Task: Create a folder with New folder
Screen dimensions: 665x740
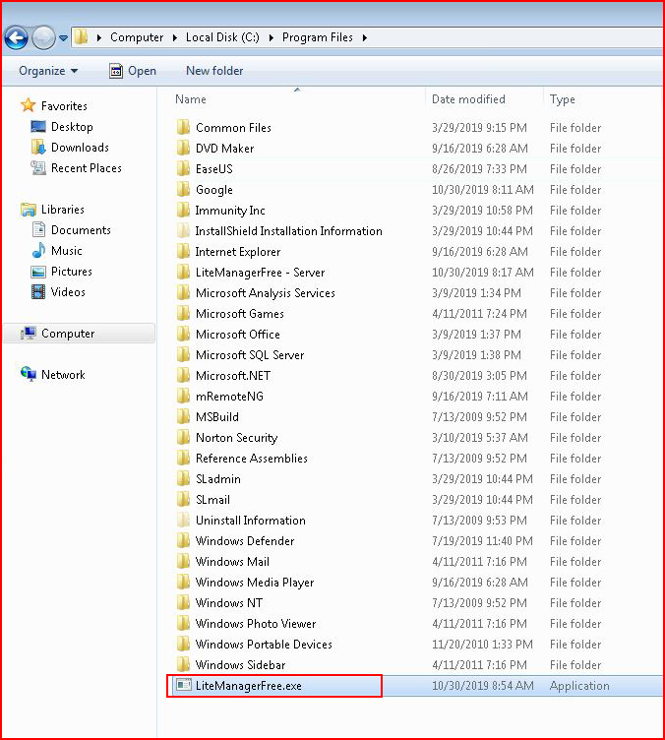Action: point(214,71)
